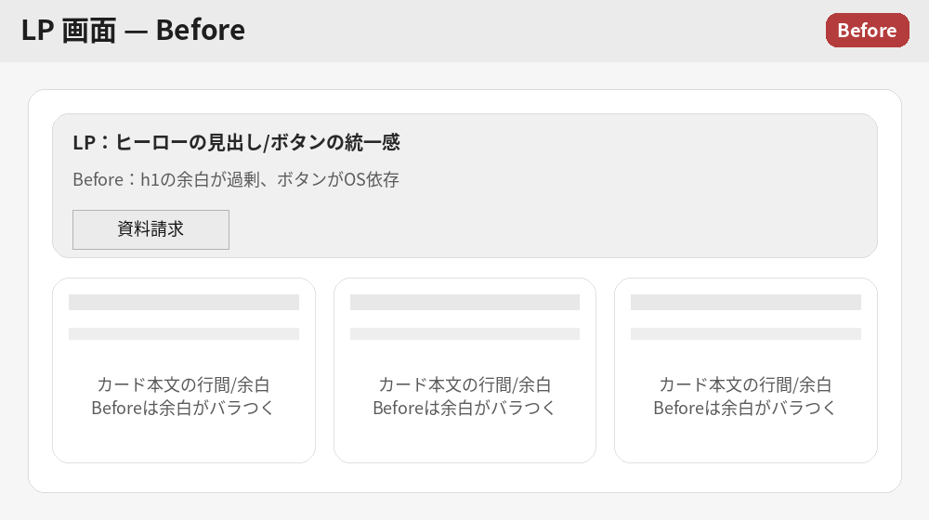Click the second placeholder bar in the middle card
Viewport: 929px width, 520px height.
[x=464, y=333]
